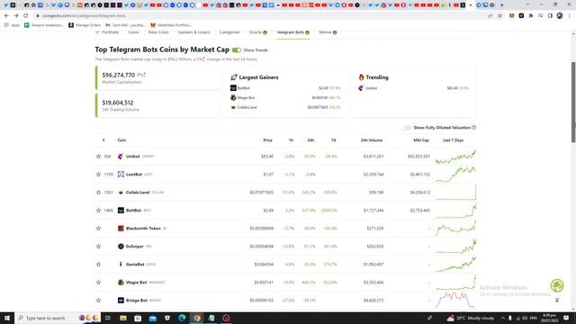Select the Meme tab

(x=328, y=32)
